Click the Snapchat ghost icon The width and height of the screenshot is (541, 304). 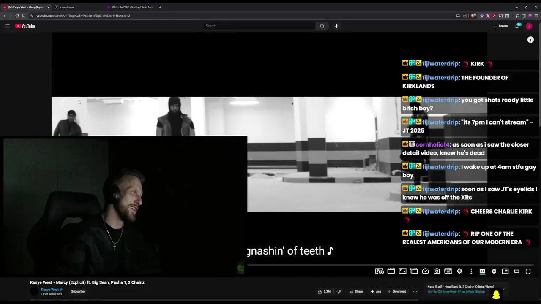[496, 294]
